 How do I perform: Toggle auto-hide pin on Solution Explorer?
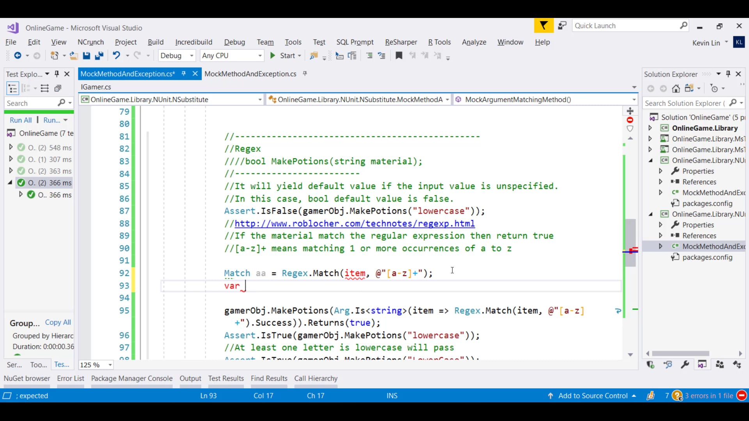728,74
